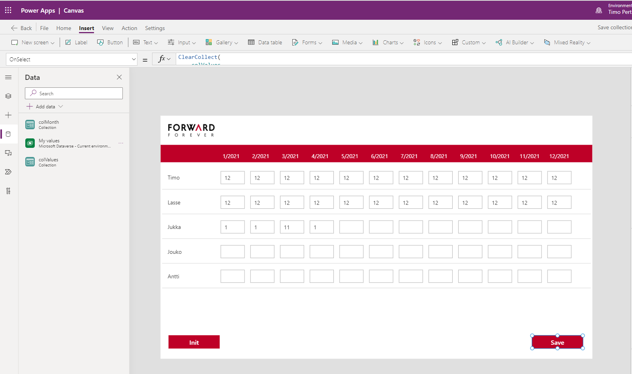Screen dimensions: 632x374
Task: Open the File menu
Action: click(x=44, y=28)
